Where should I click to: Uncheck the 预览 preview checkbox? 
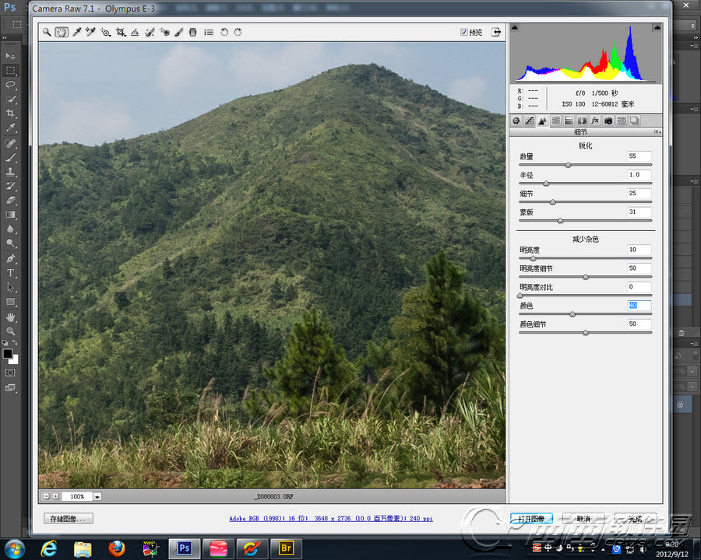click(x=464, y=33)
